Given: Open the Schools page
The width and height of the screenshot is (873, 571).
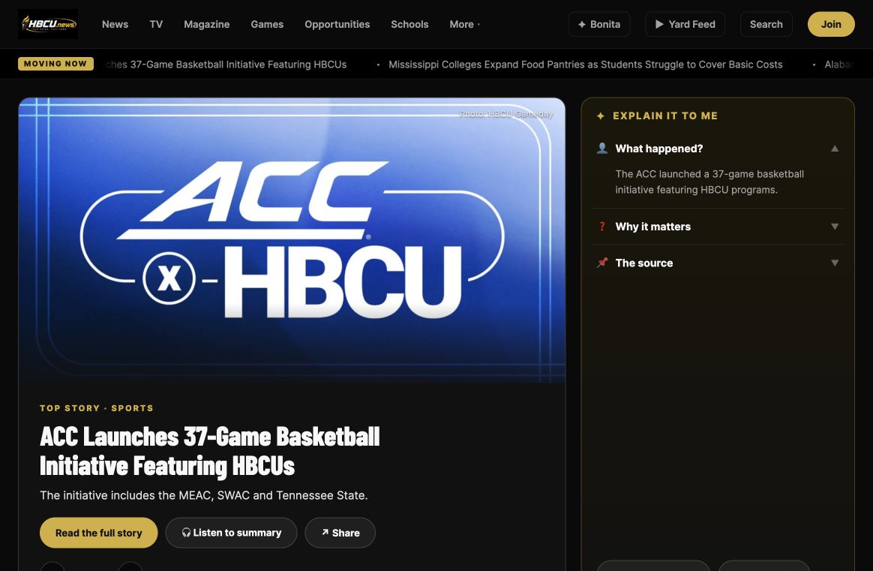Looking at the screenshot, I should (x=409, y=25).
